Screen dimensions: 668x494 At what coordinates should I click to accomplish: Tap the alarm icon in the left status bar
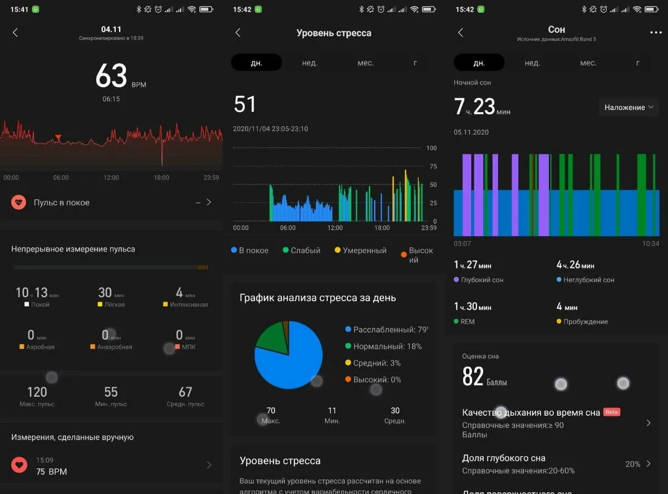pos(158,9)
